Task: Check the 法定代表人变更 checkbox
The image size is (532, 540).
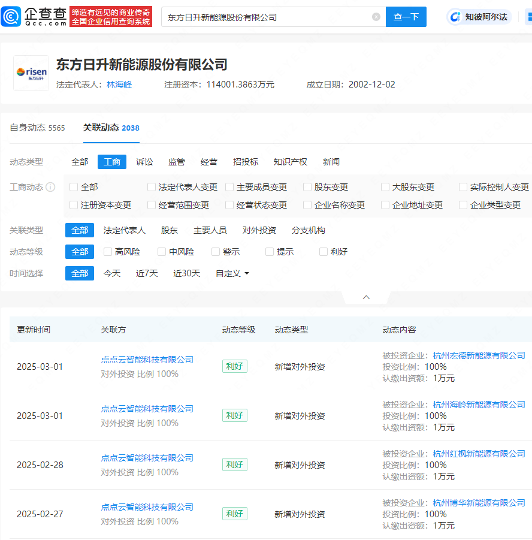Action: coord(152,187)
